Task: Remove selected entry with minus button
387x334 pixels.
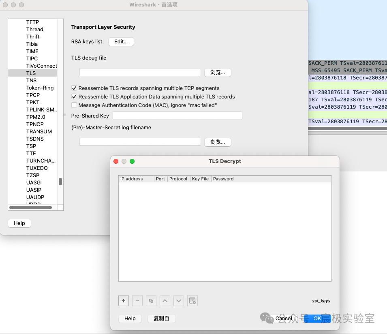Action: [x=137, y=301]
